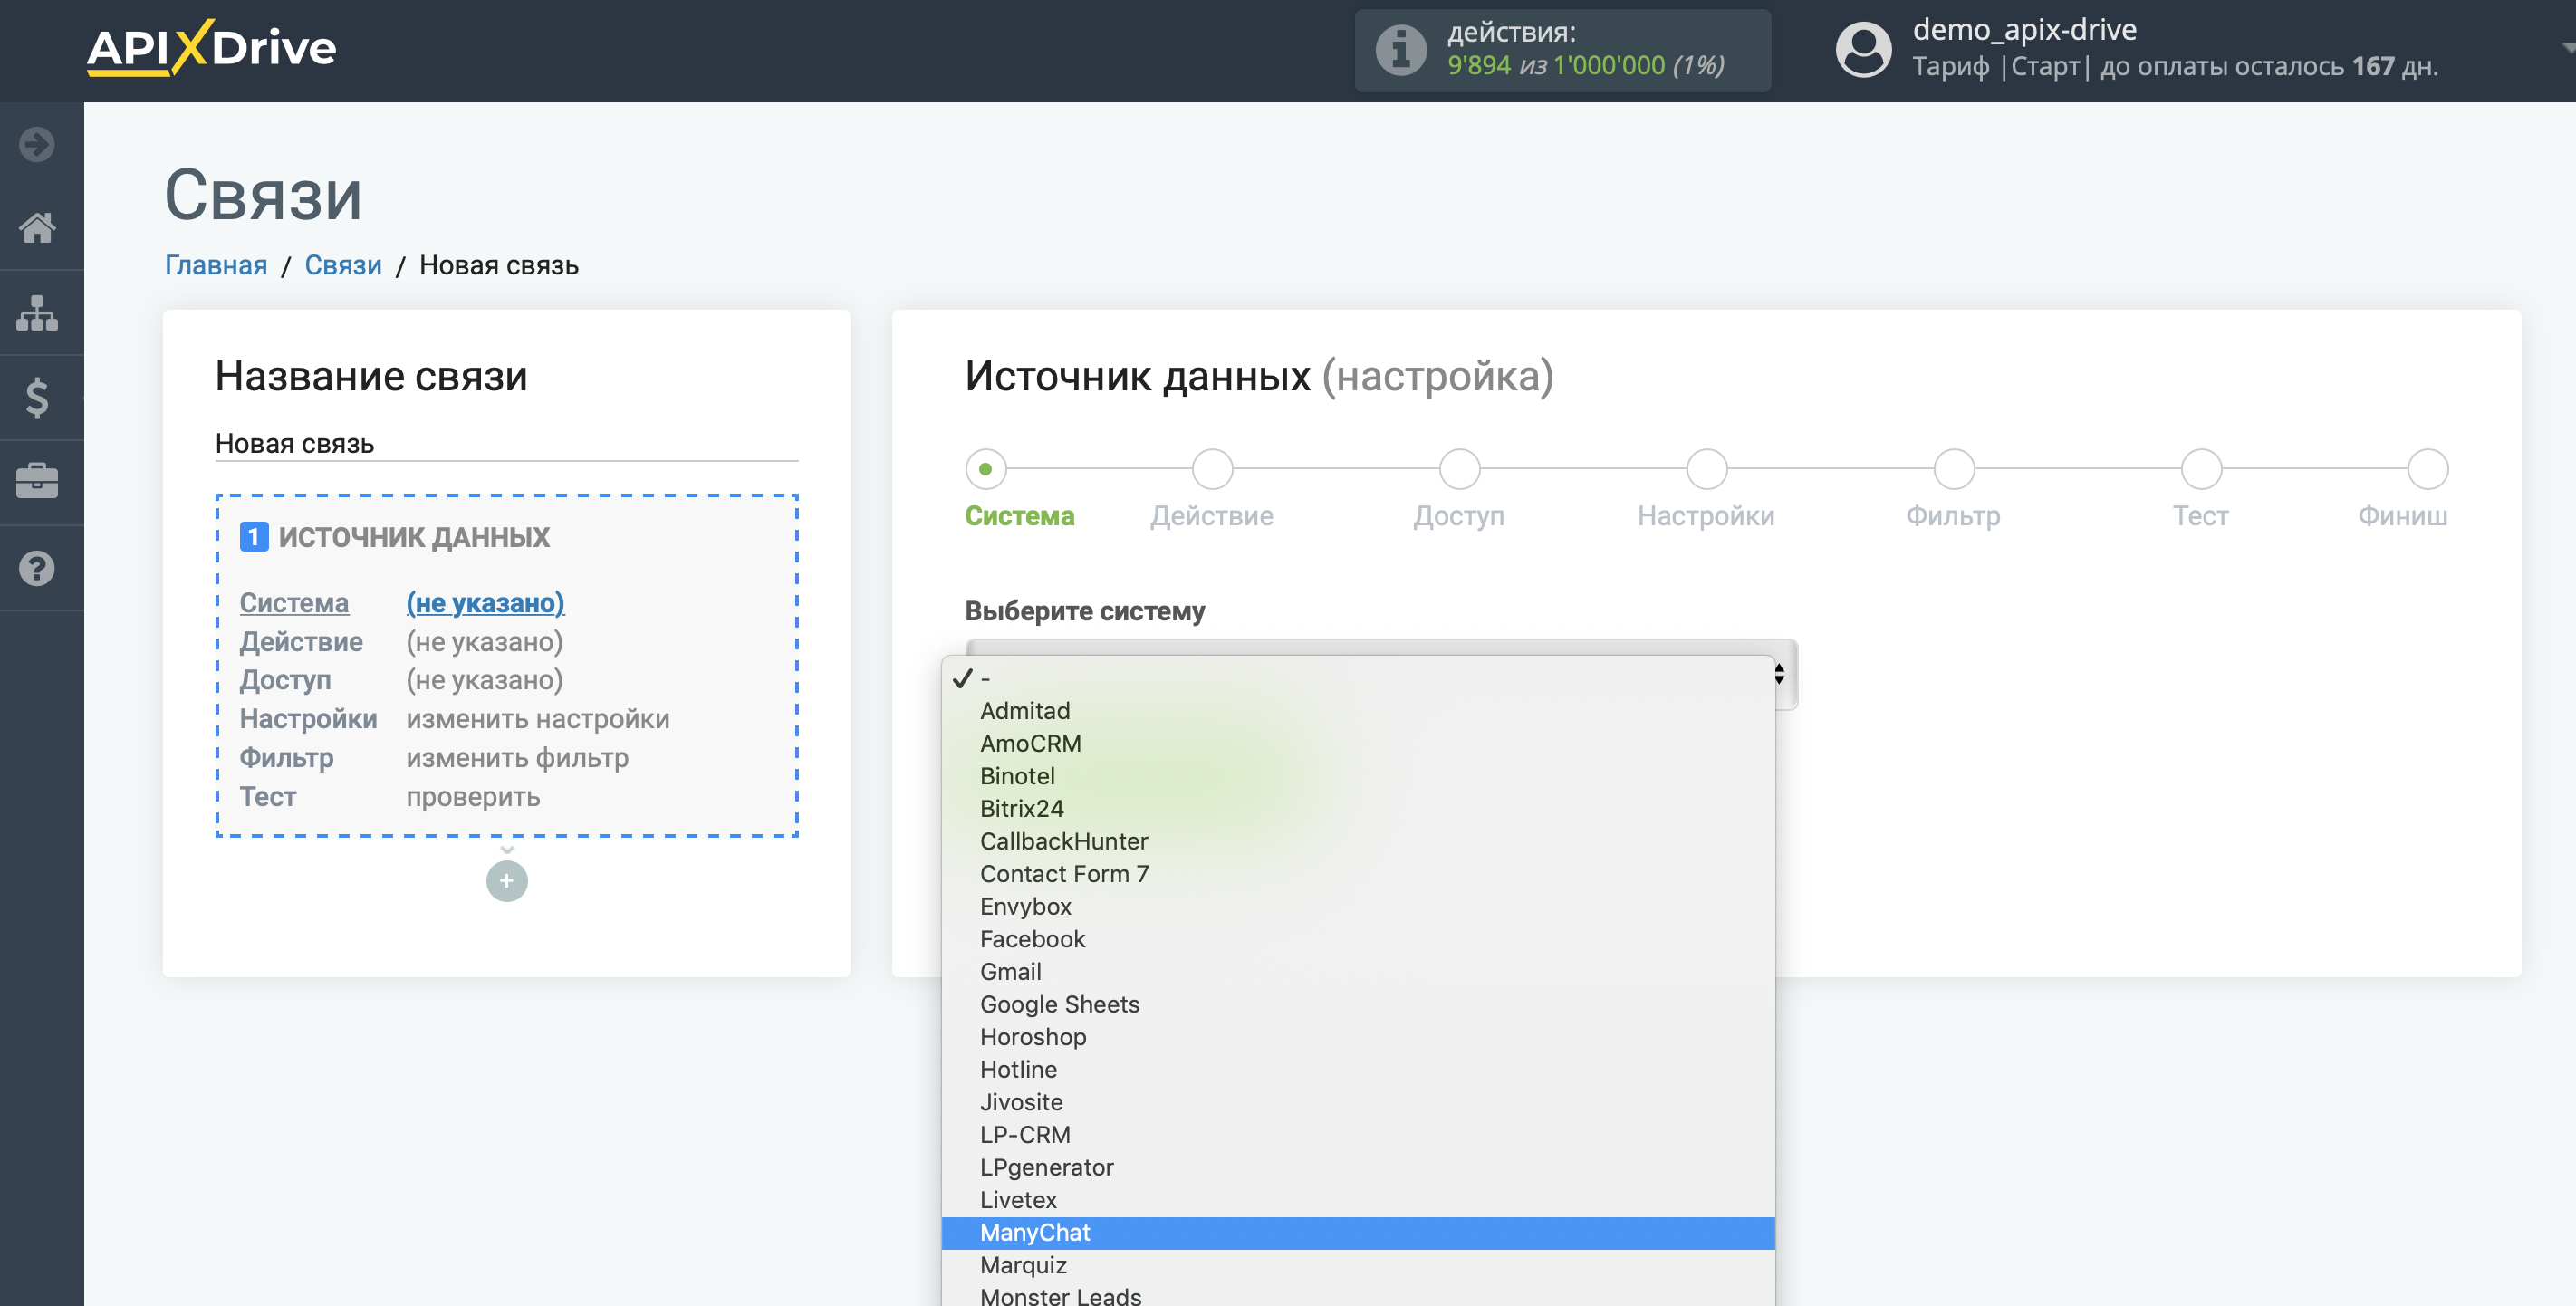Screen dimensions: 2576x1306
Task: Click the demo_apix-drive account name
Action: [x=2024, y=30]
